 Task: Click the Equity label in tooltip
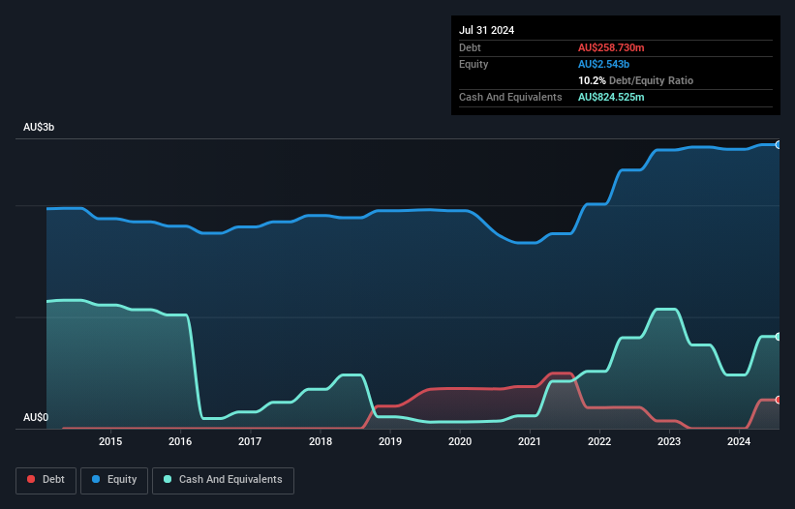click(x=474, y=64)
